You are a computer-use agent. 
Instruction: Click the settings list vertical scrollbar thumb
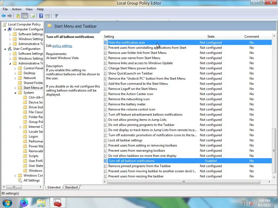tap(274, 151)
